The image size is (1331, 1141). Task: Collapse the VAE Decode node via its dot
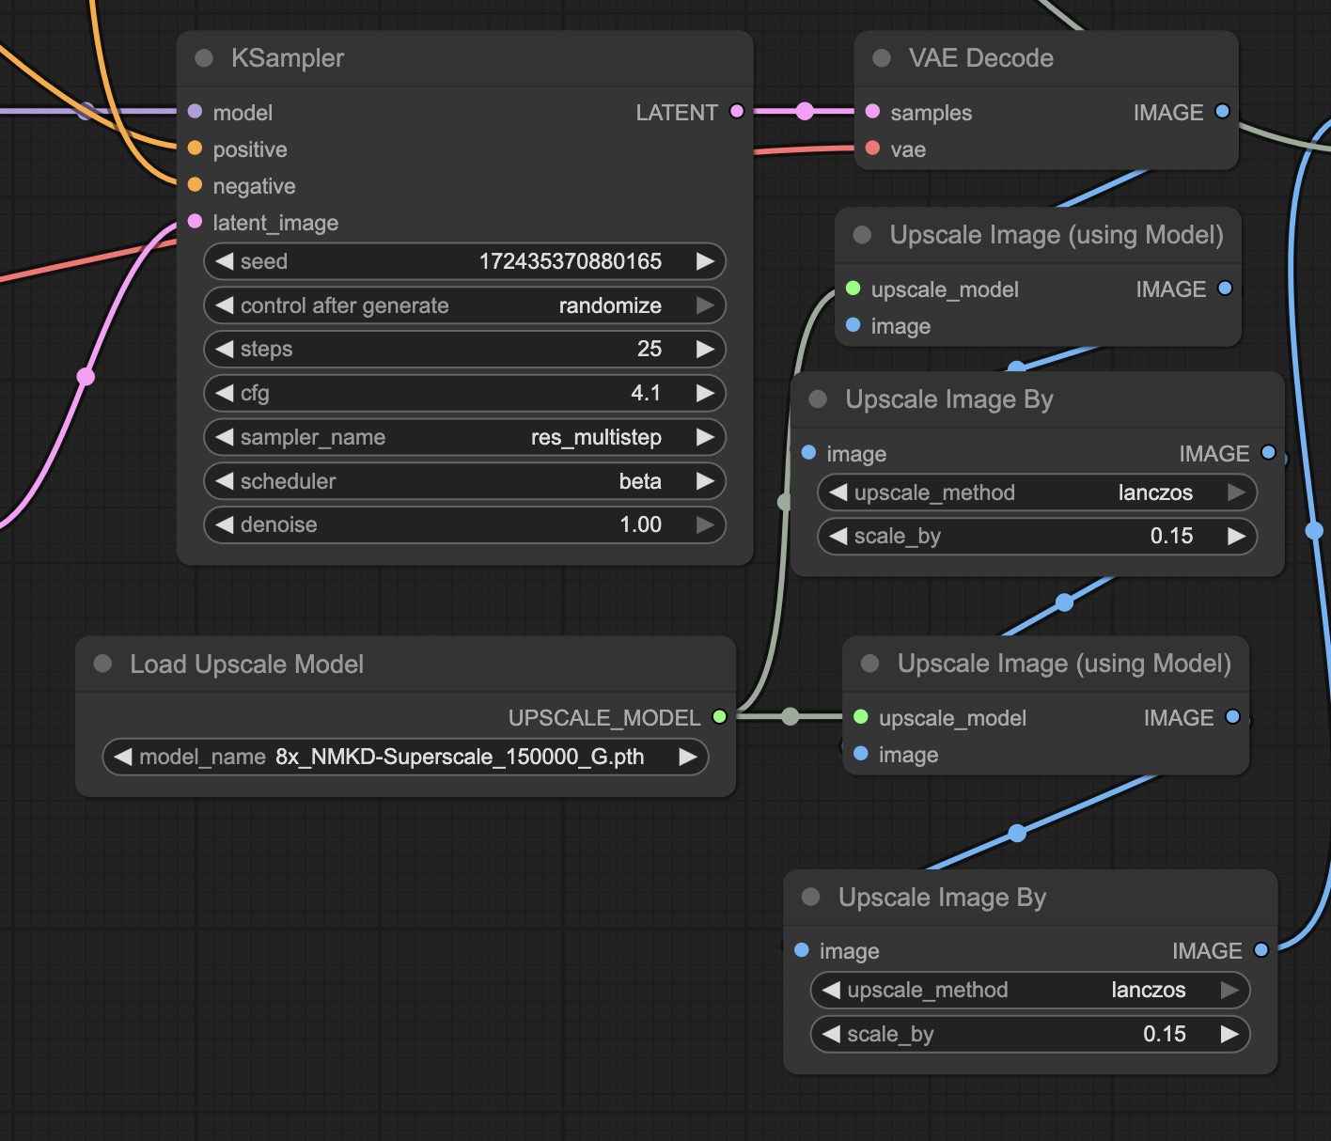coord(882,58)
